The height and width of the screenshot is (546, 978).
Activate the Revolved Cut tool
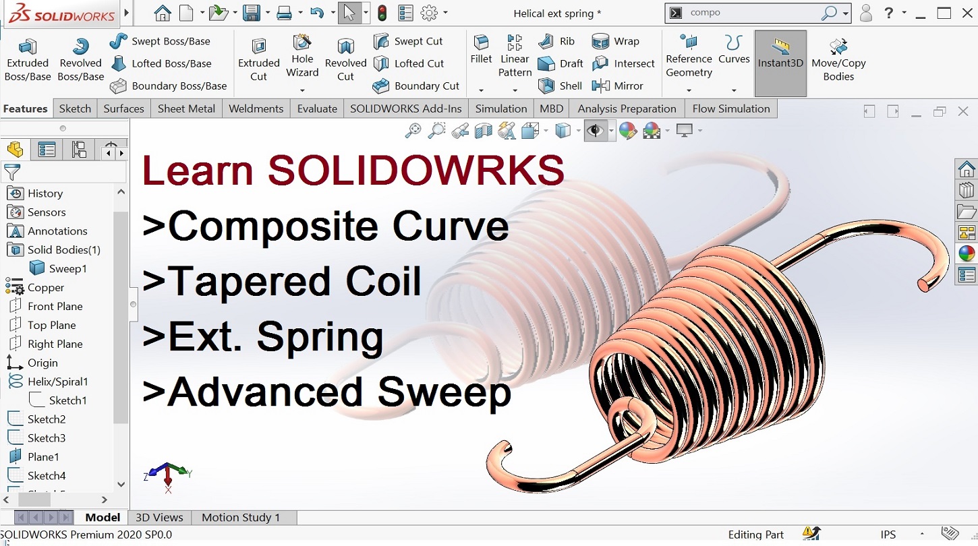click(345, 59)
